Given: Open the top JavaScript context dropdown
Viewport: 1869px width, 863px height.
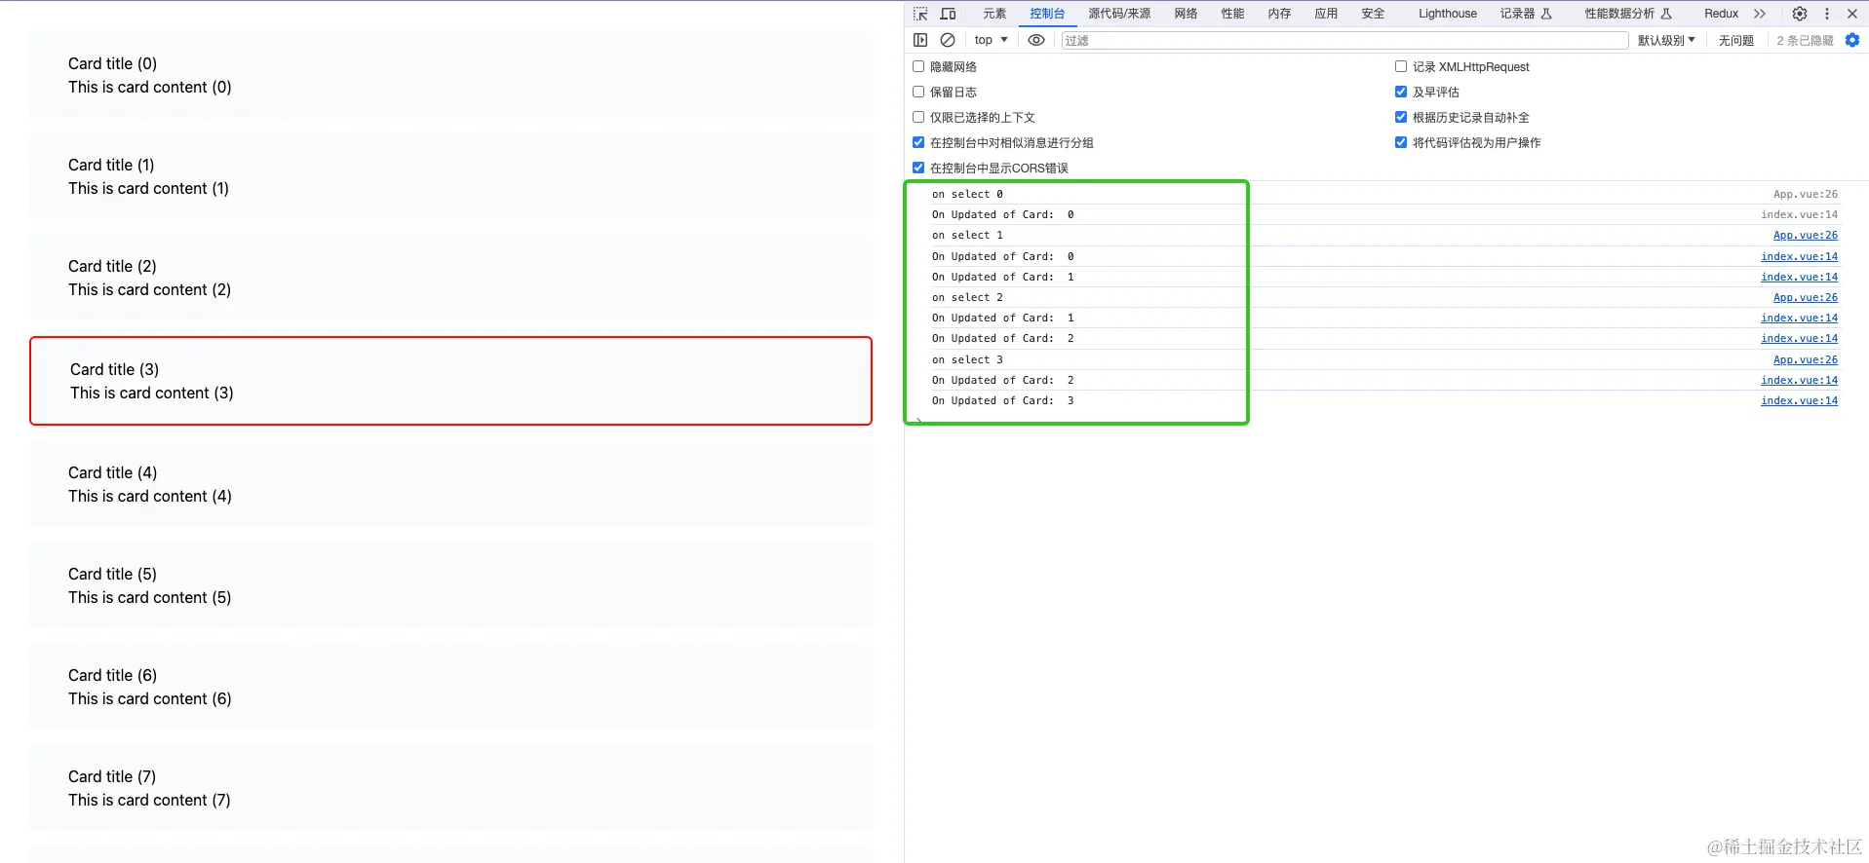Looking at the screenshot, I should coord(991,40).
